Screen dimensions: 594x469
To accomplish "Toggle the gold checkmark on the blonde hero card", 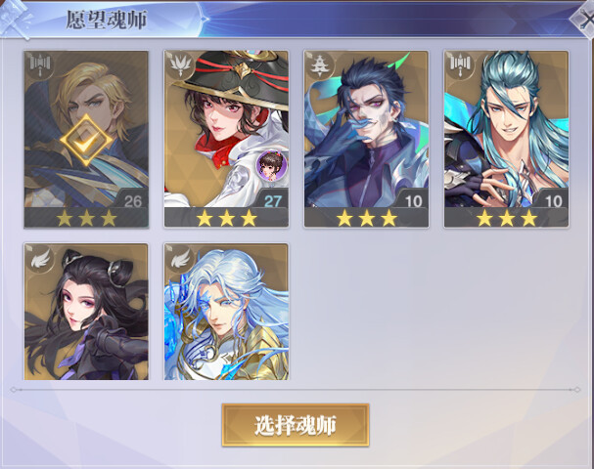I will coord(86,141).
